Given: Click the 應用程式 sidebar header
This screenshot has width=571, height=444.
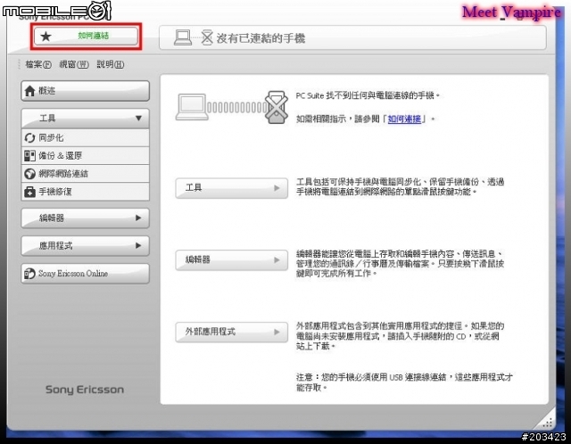Looking at the screenshot, I should [x=86, y=246].
